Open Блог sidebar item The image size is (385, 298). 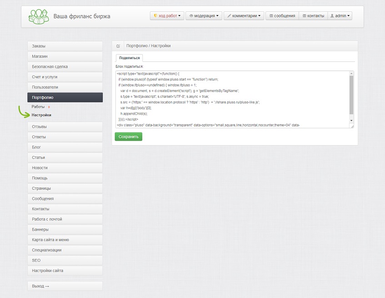click(65, 147)
